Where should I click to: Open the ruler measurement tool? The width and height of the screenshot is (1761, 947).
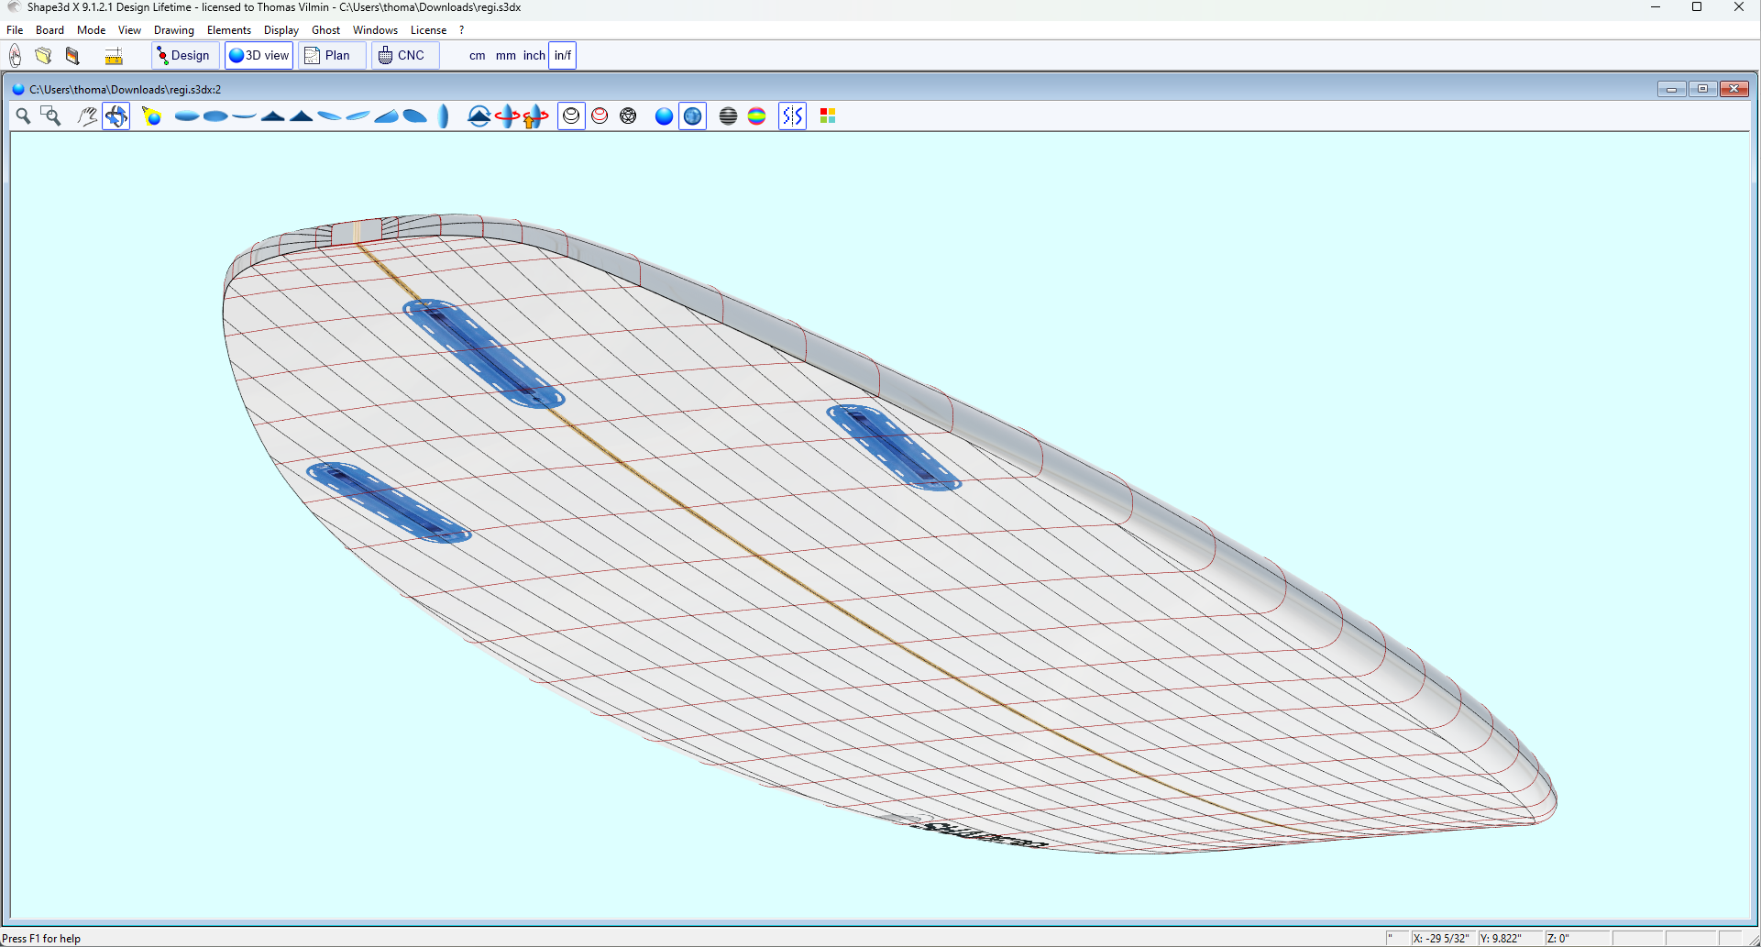tap(114, 56)
